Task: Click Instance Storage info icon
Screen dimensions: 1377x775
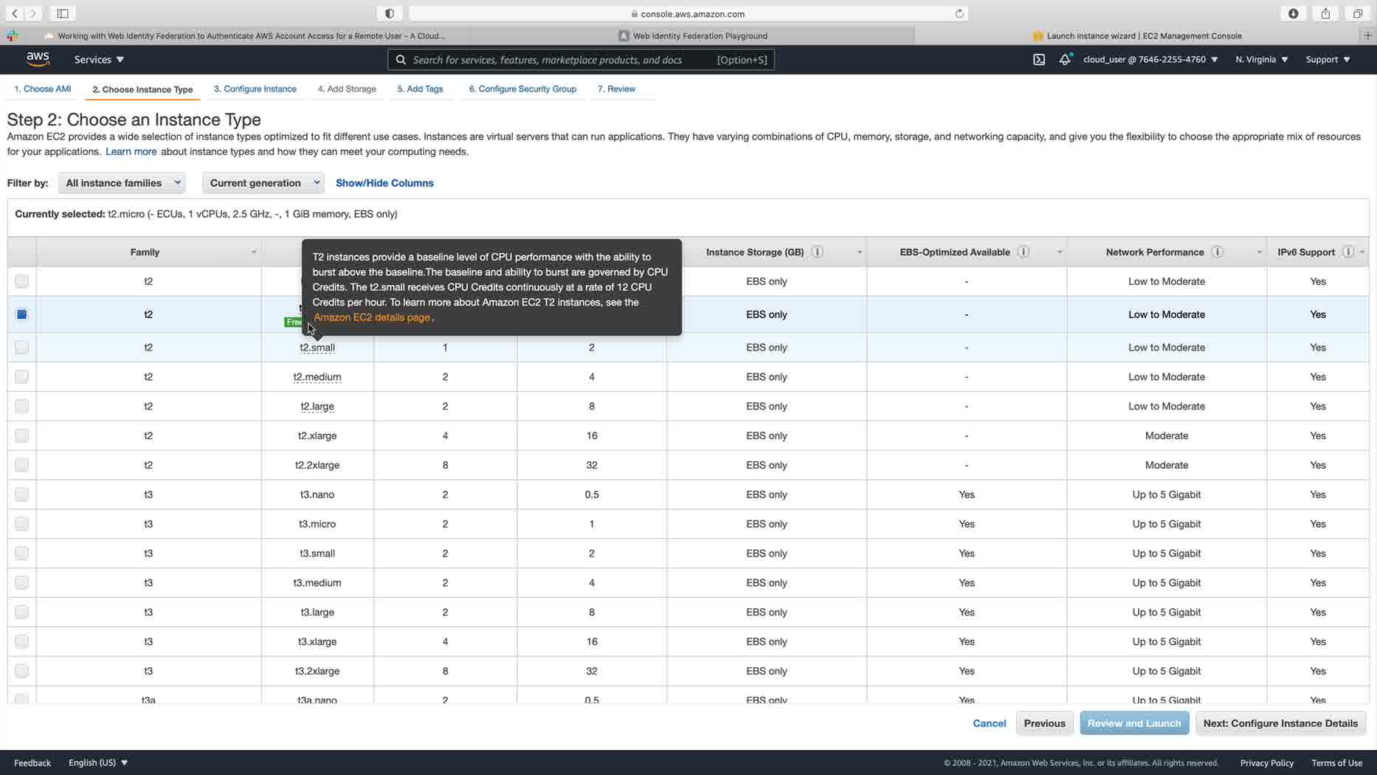Action: coord(817,252)
